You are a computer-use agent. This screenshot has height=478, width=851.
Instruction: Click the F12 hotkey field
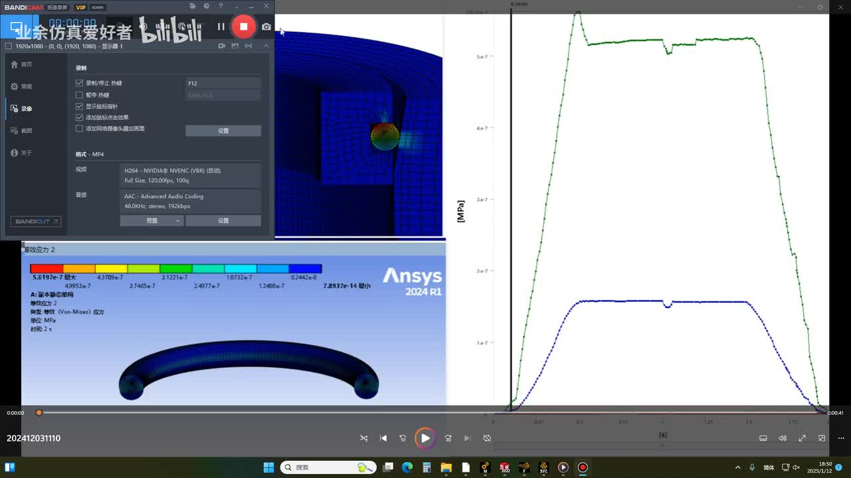click(x=223, y=83)
